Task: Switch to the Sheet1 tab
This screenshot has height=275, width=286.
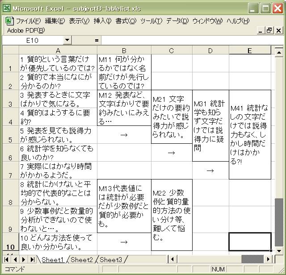Action: (x=53, y=259)
